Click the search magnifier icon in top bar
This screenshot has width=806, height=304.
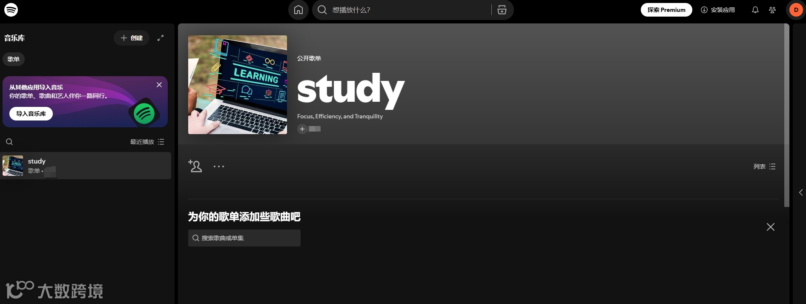pyautogui.click(x=322, y=10)
